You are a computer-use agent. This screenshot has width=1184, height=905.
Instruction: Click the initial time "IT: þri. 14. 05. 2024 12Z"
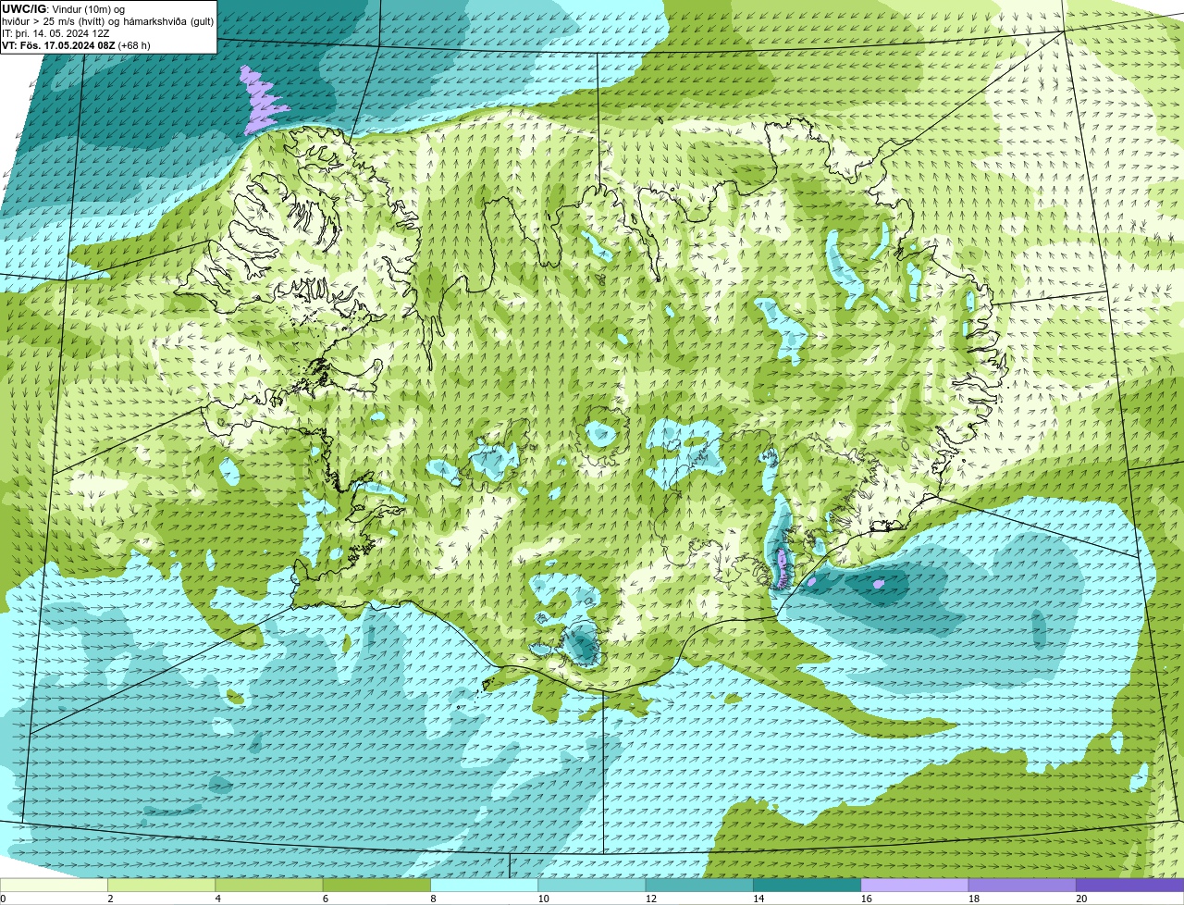coord(55,33)
